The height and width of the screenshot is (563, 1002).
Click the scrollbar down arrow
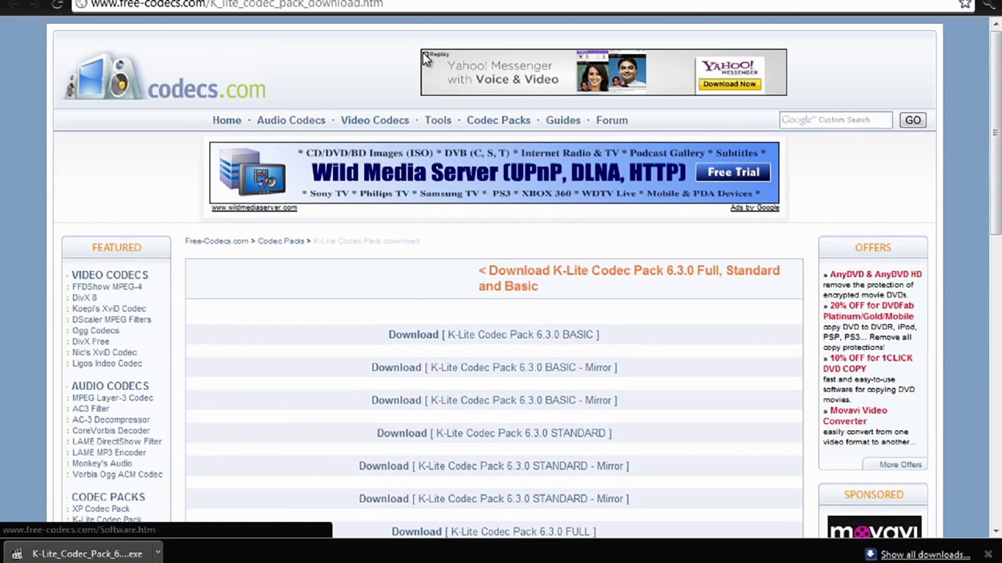(x=996, y=531)
